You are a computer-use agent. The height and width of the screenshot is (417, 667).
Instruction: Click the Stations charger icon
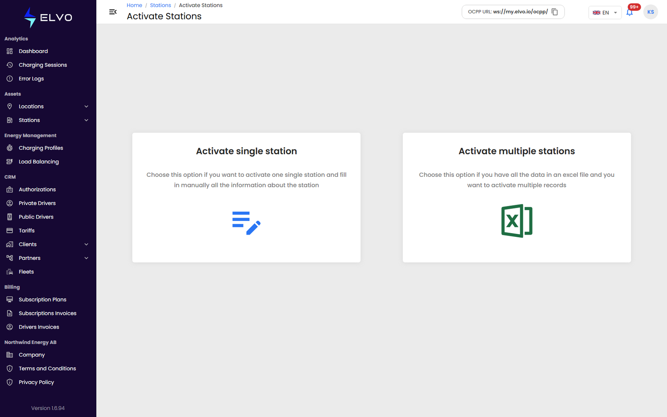[10, 120]
